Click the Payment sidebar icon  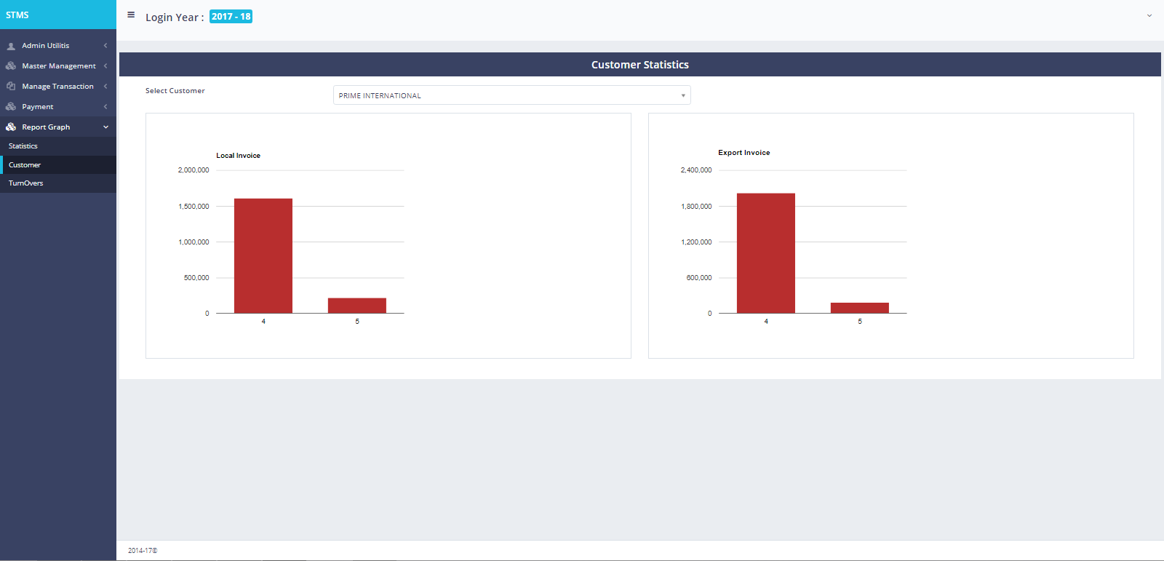11,107
